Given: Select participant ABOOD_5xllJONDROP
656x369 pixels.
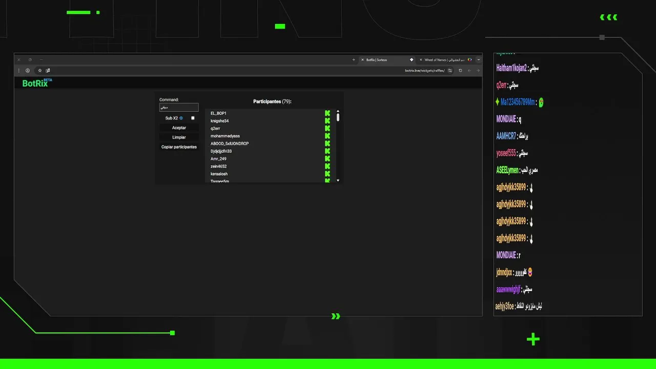Looking at the screenshot, I should click(x=230, y=143).
